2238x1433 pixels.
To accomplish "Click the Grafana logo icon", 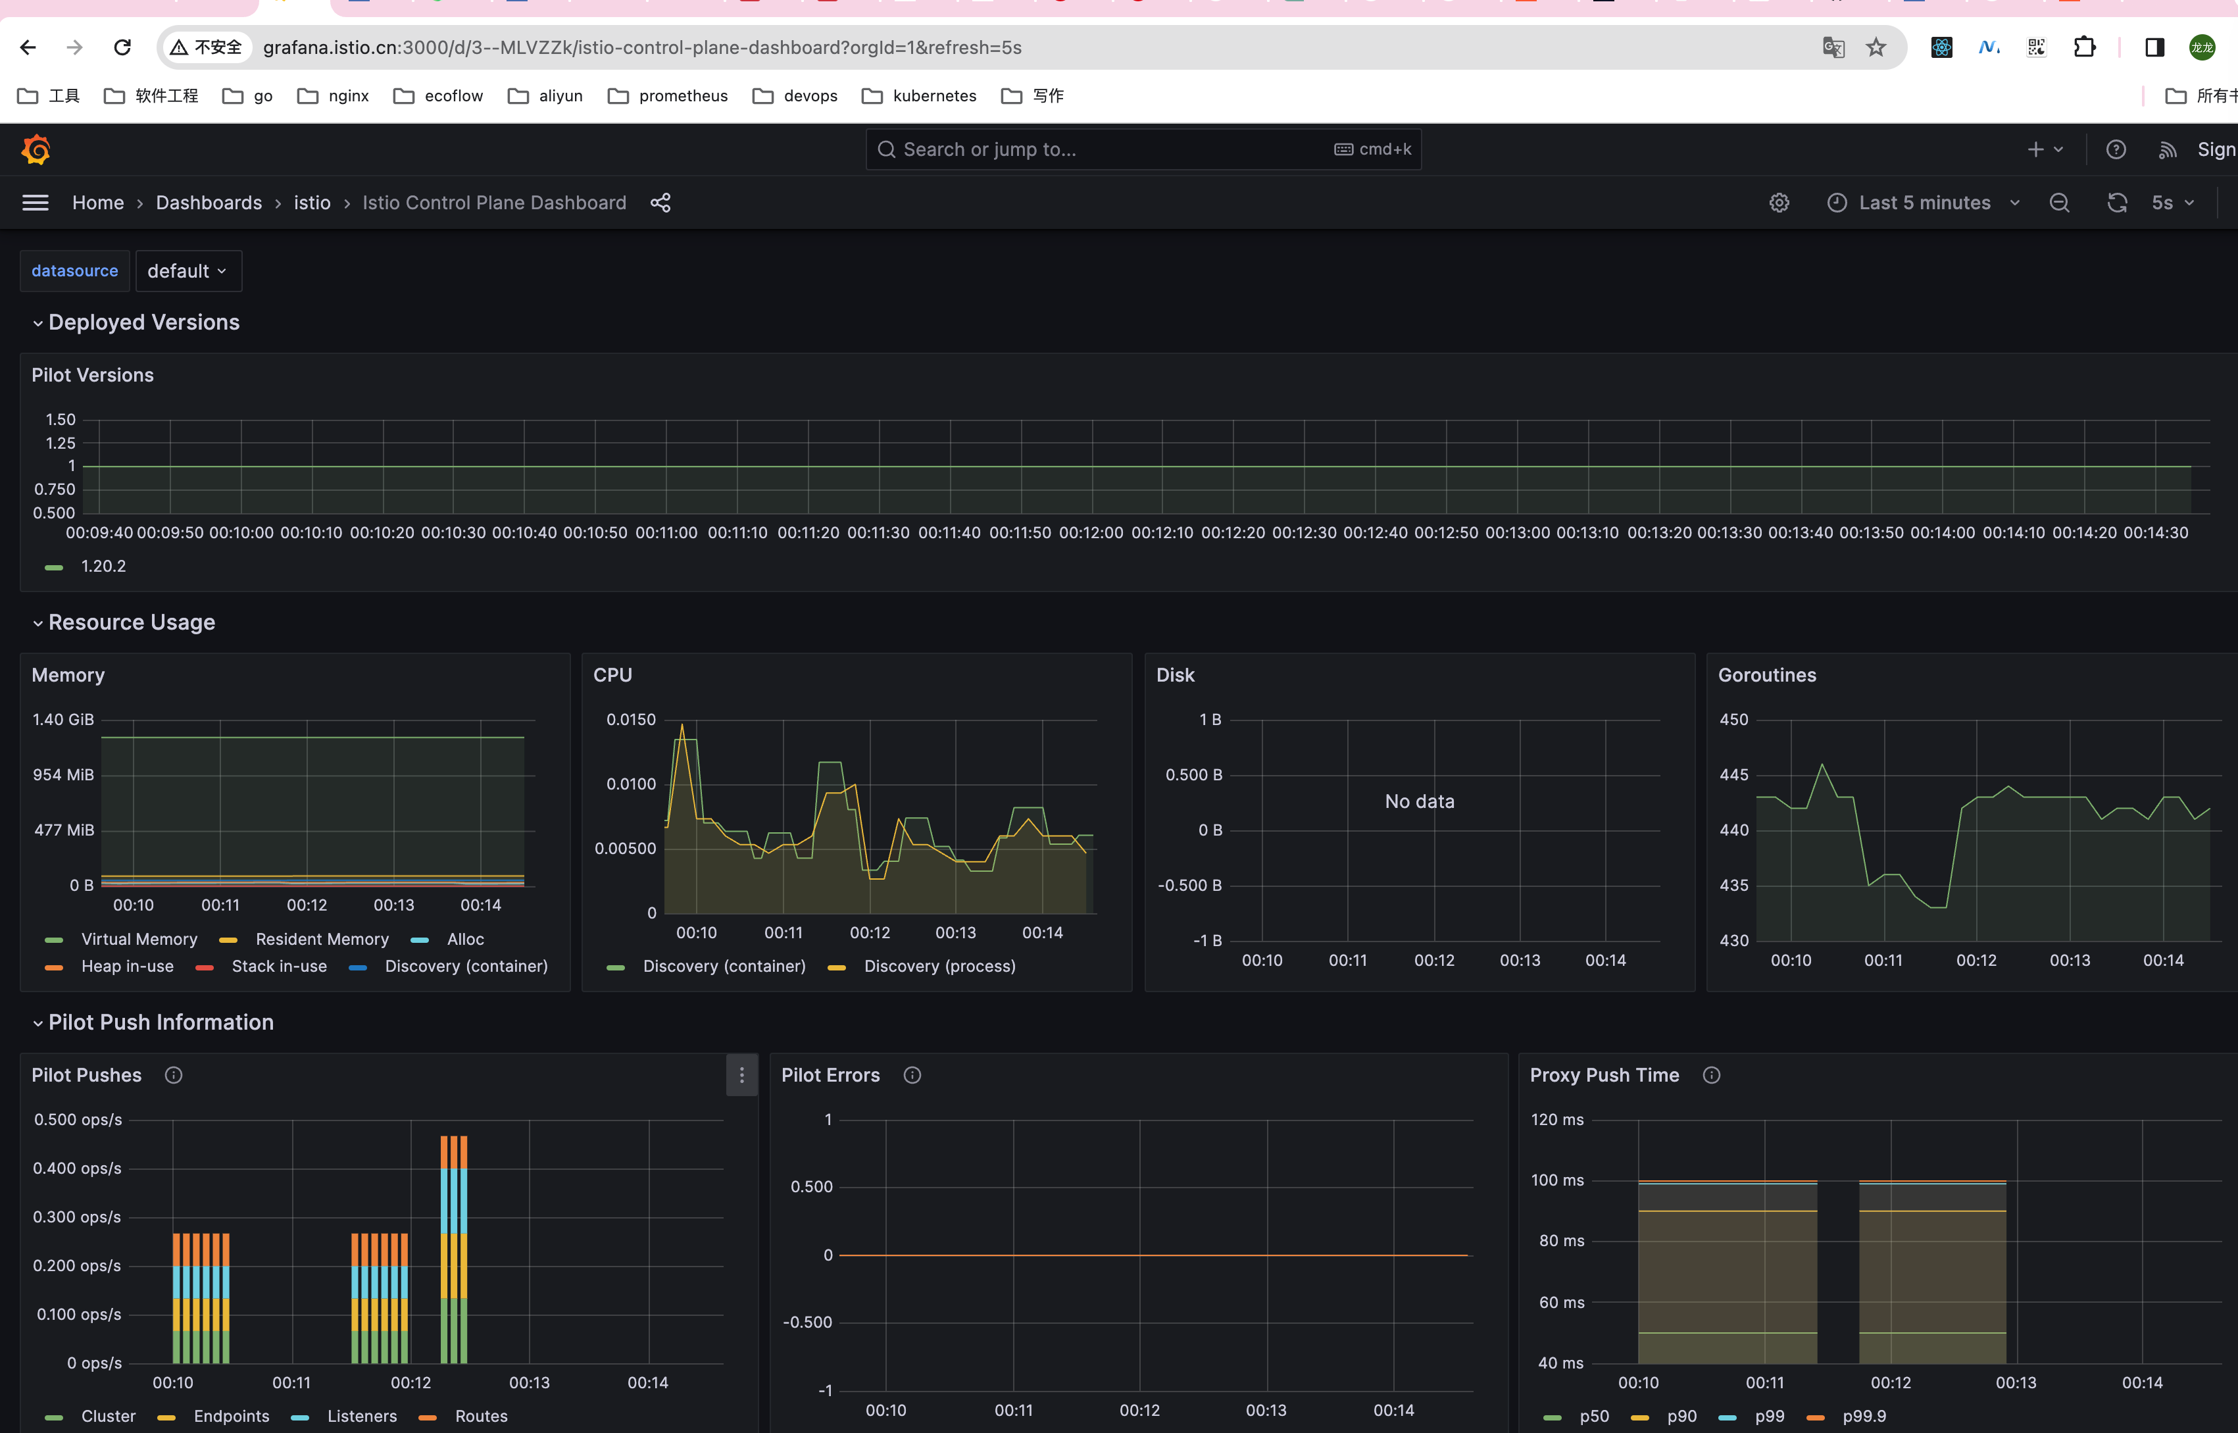I will (x=36, y=150).
